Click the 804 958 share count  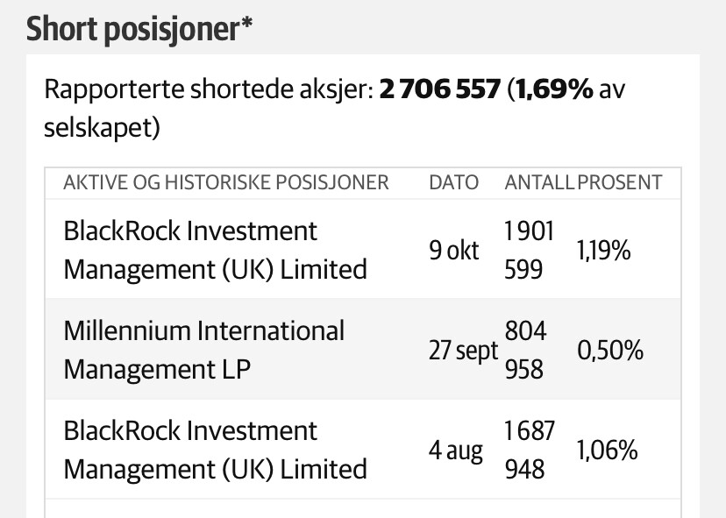[525, 350]
